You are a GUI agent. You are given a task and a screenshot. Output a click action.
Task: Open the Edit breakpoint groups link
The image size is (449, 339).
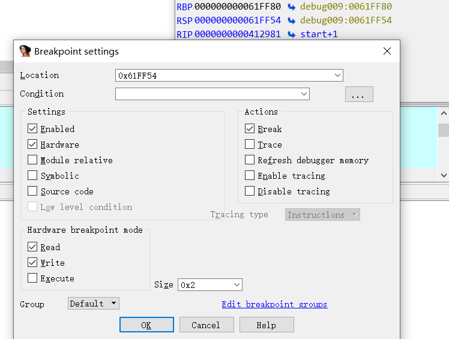tap(274, 304)
